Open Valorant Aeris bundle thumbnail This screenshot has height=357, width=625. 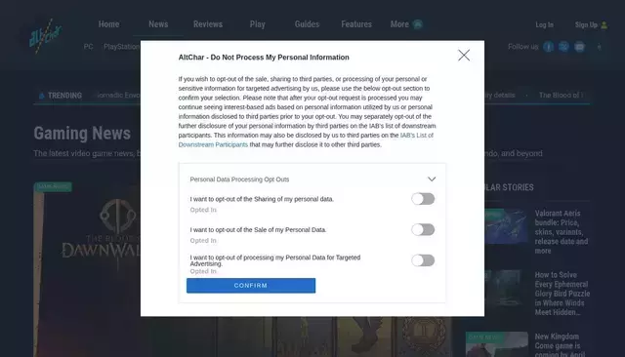coord(506,226)
